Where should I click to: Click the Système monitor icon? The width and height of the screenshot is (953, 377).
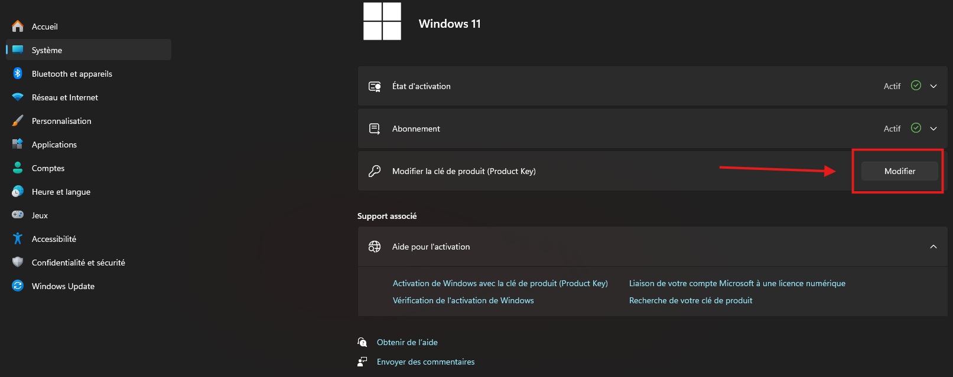[18, 50]
